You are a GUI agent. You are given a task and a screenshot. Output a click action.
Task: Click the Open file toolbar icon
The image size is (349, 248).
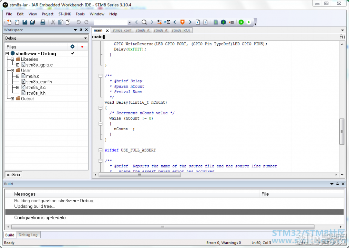pos(17,22)
